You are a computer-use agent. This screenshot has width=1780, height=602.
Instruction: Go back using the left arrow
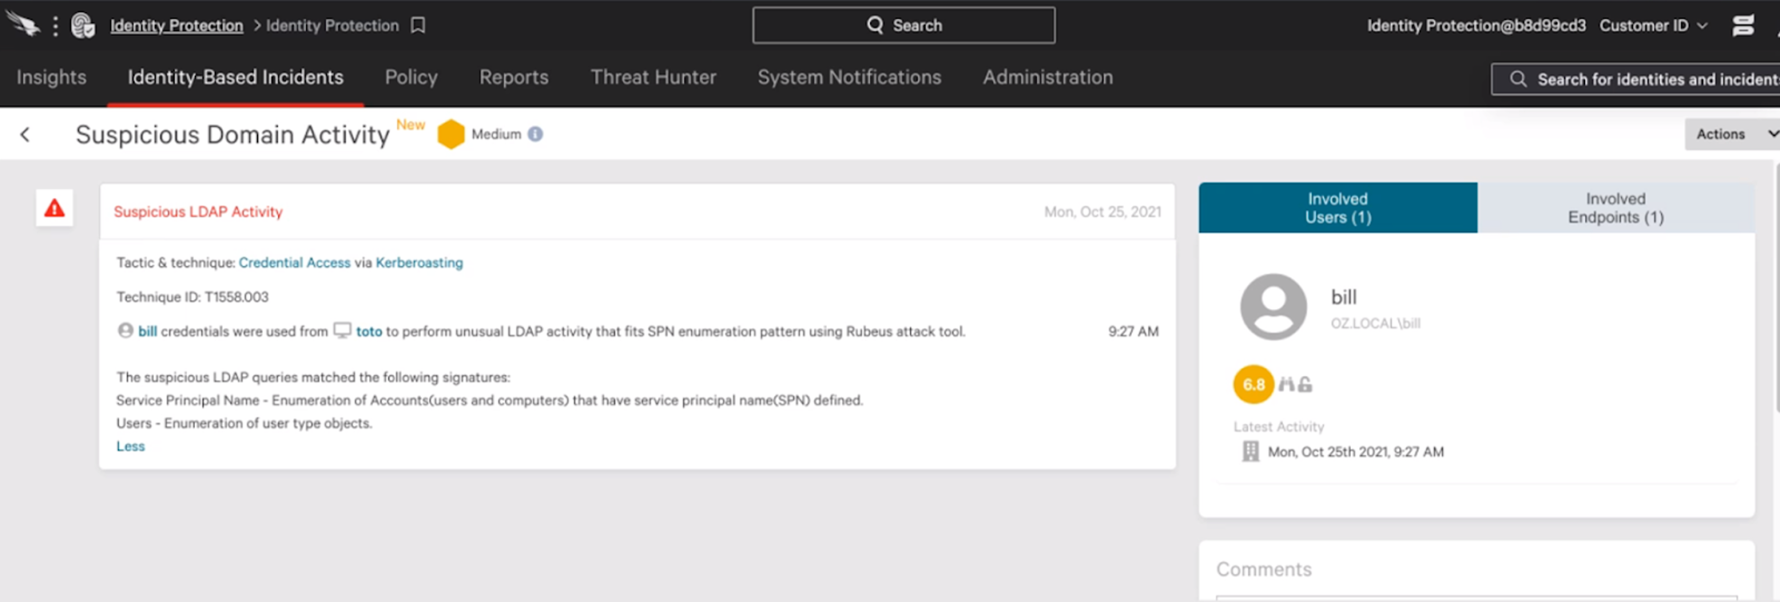pyautogui.click(x=25, y=134)
